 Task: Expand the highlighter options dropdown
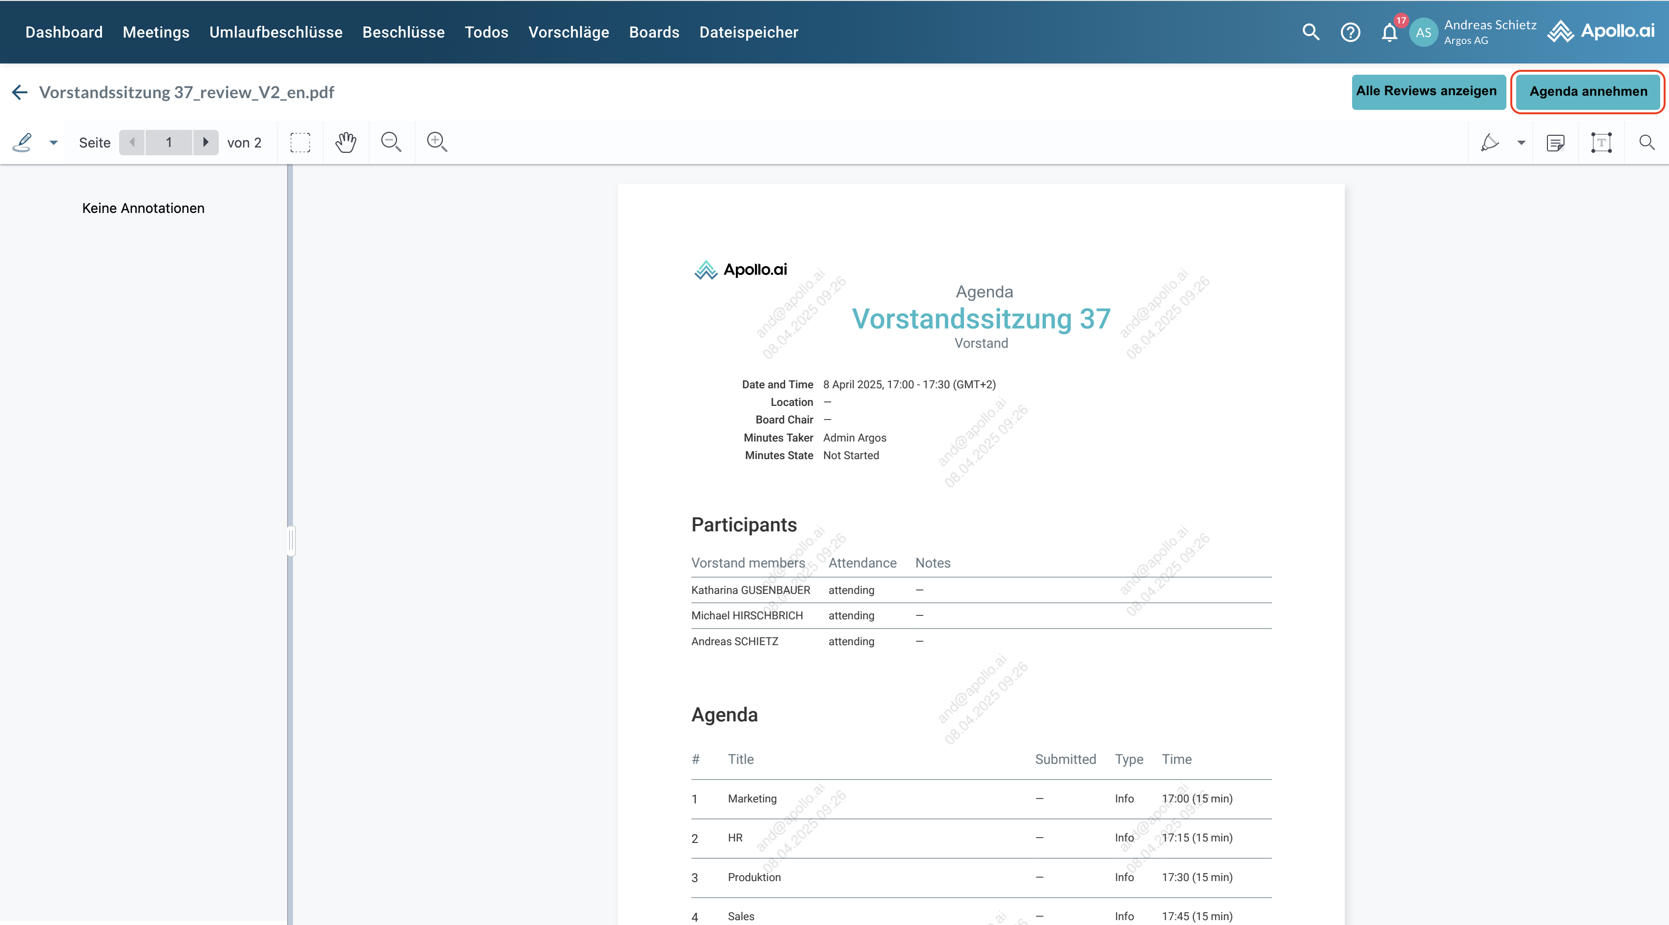[x=1521, y=143]
